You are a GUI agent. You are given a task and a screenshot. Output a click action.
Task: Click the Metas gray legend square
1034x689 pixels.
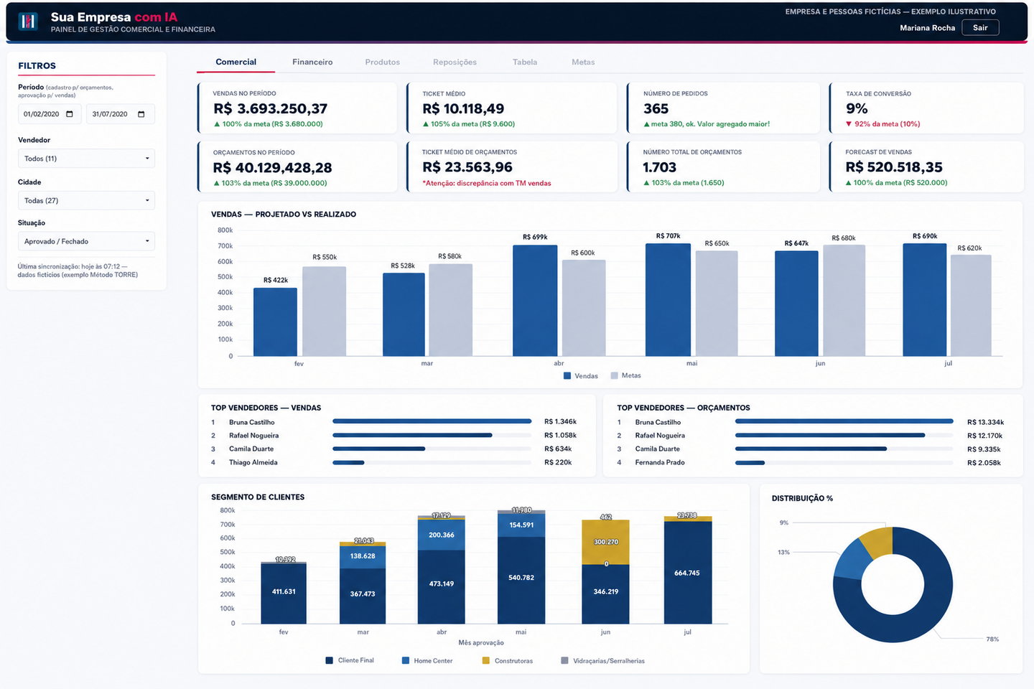(x=615, y=375)
